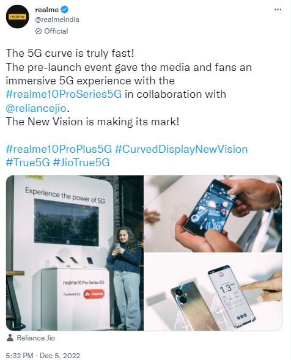Click the #JioTrue5G hashtag

pos(81,163)
